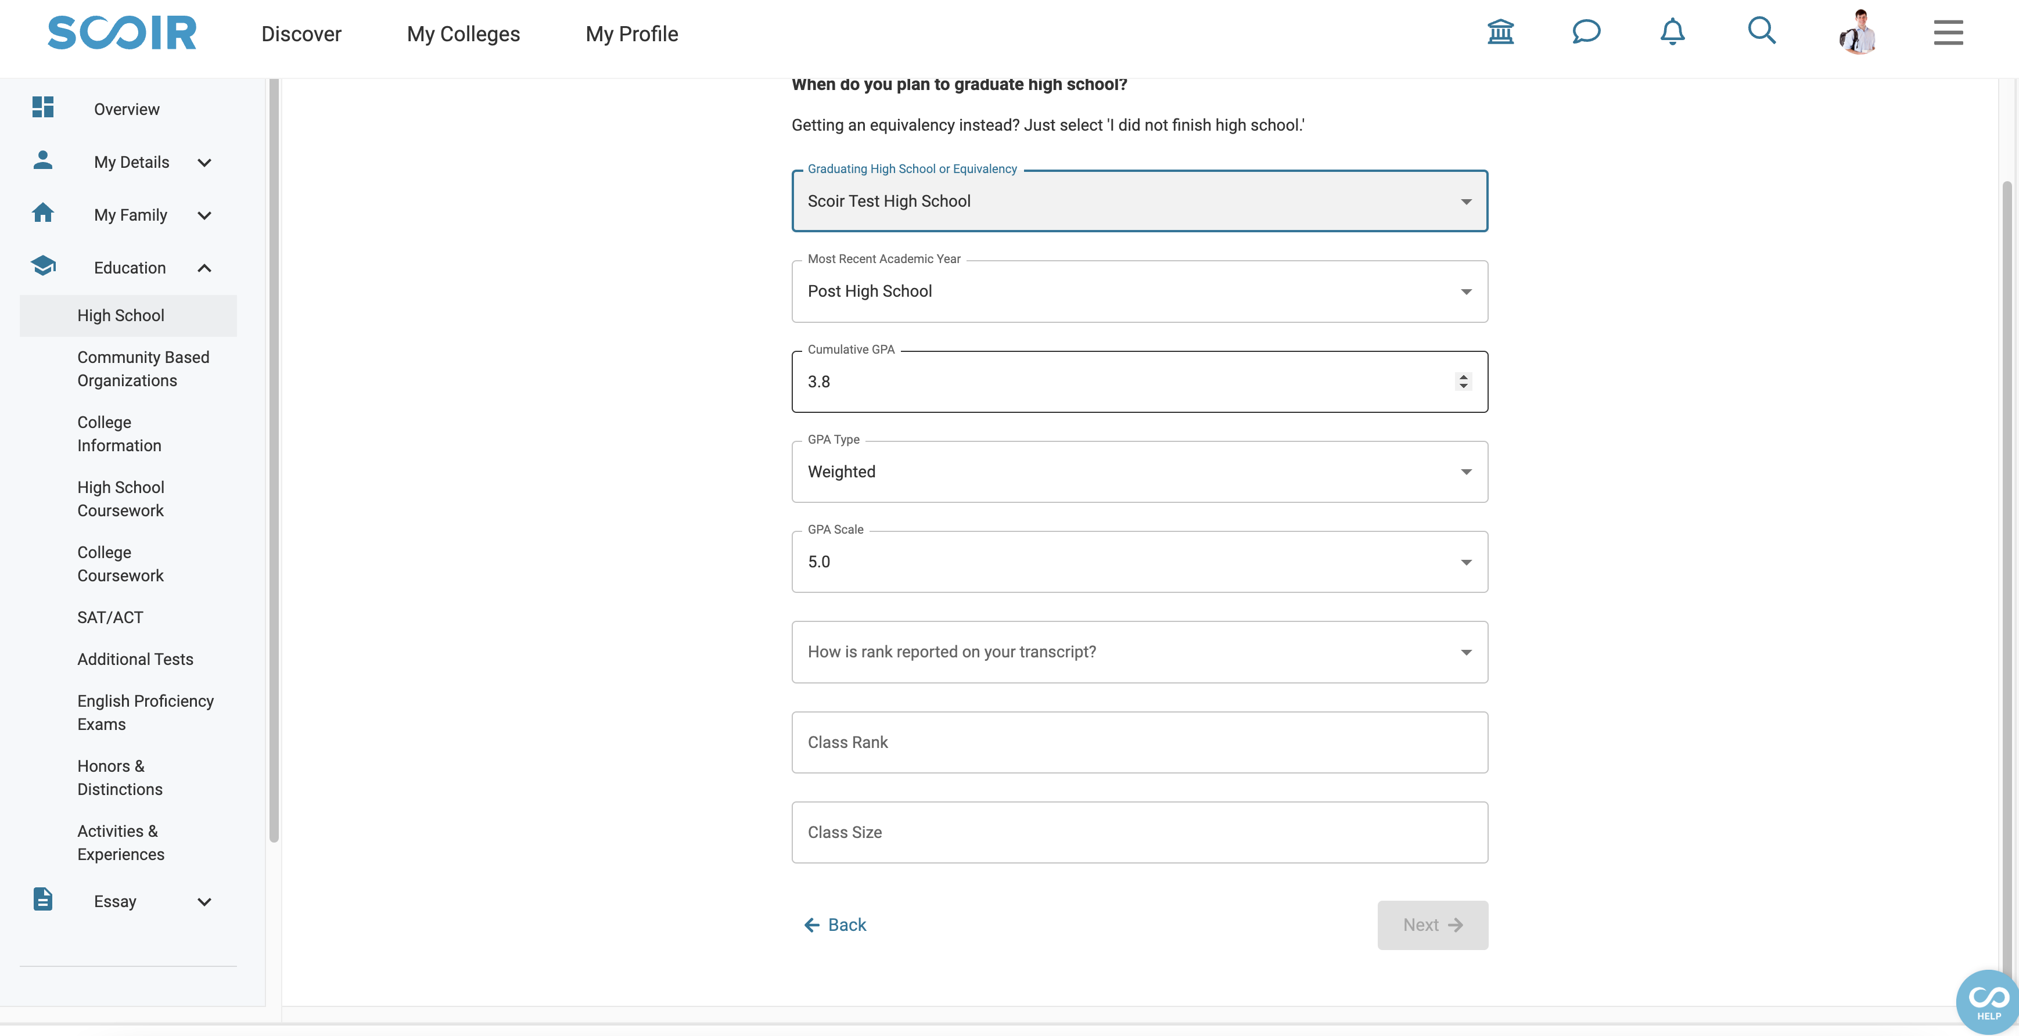Collapse the Education section chevron
This screenshot has width=2019, height=1036.
tap(204, 268)
